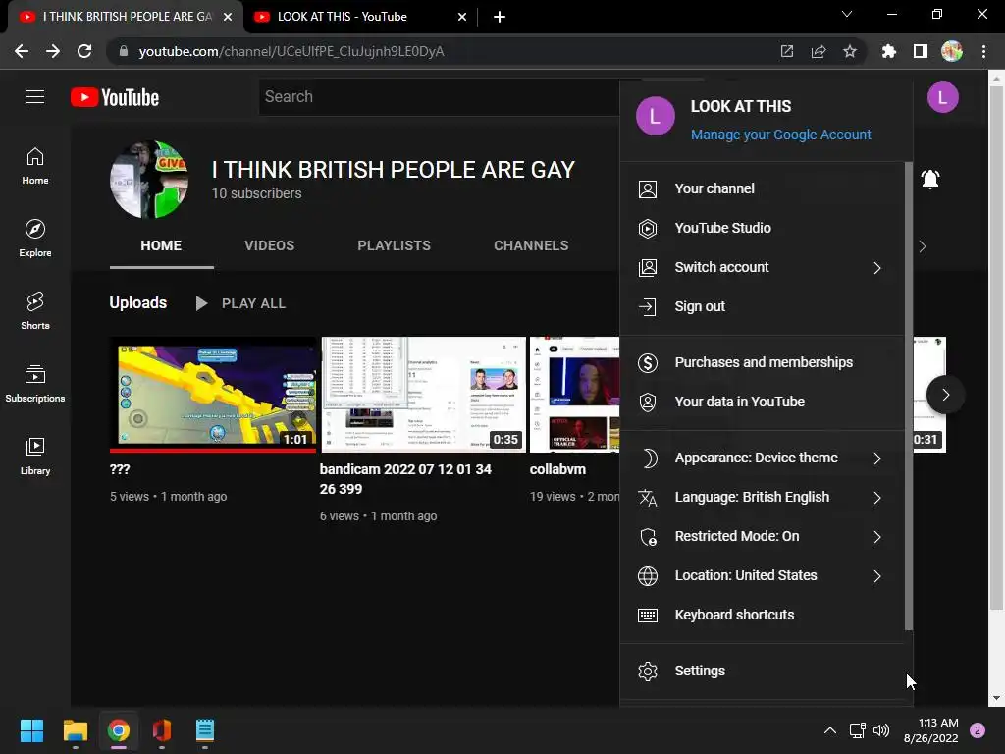Open Your channel menu item
The width and height of the screenshot is (1005, 754).
click(762, 189)
